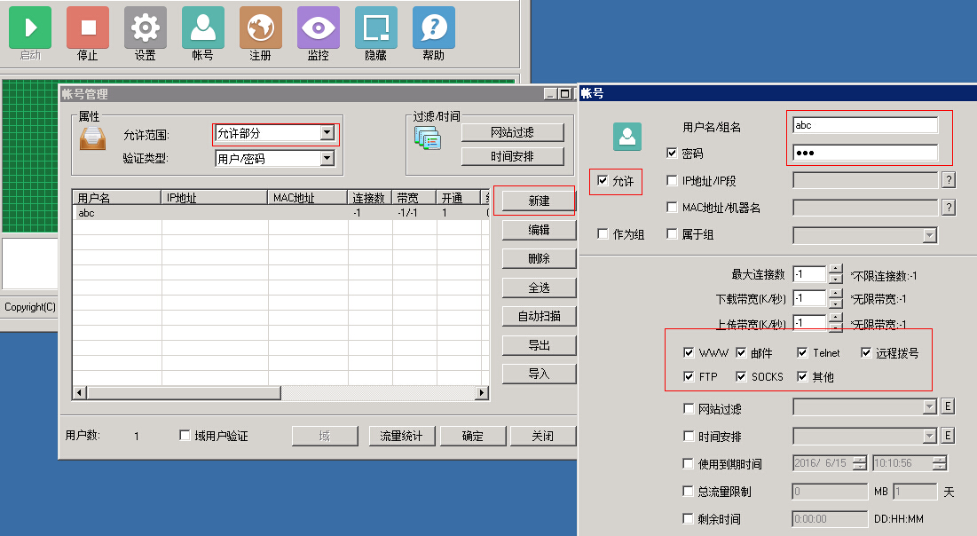Open the 监控 (Monitor) eye icon
The width and height of the screenshot is (977, 536).
(x=319, y=28)
